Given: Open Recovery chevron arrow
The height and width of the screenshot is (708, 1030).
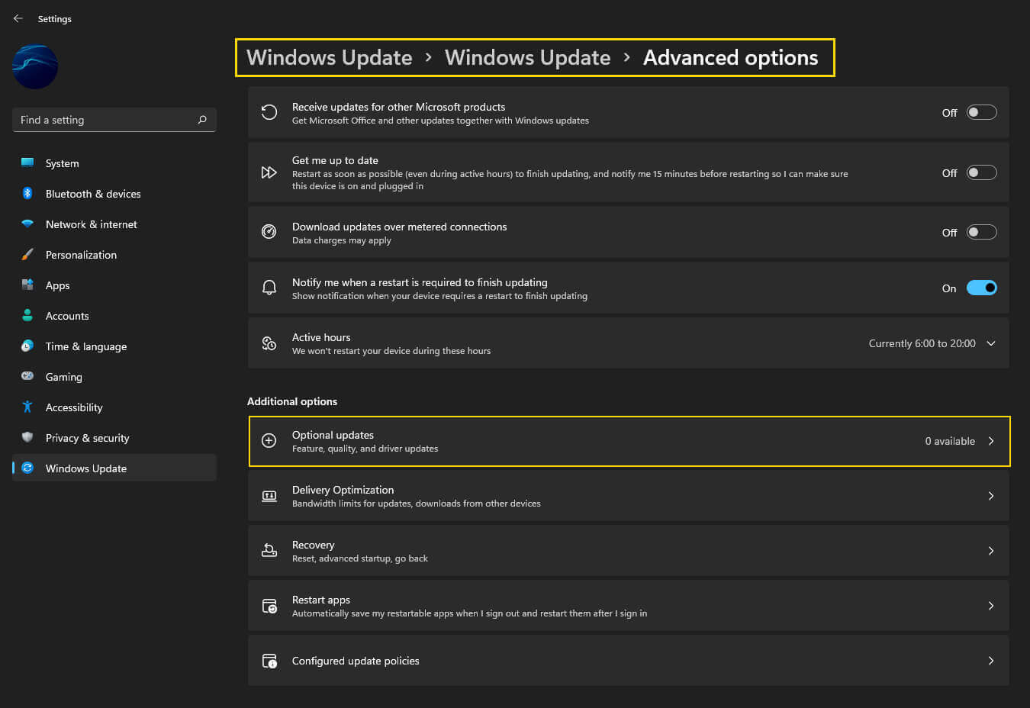Looking at the screenshot, I should 991,551.
